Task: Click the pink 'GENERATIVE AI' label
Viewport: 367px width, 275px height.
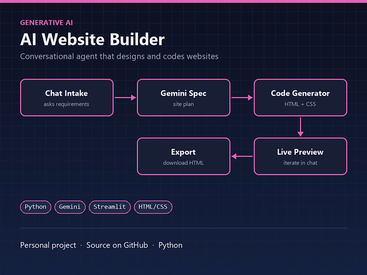Action: point(46,23)
